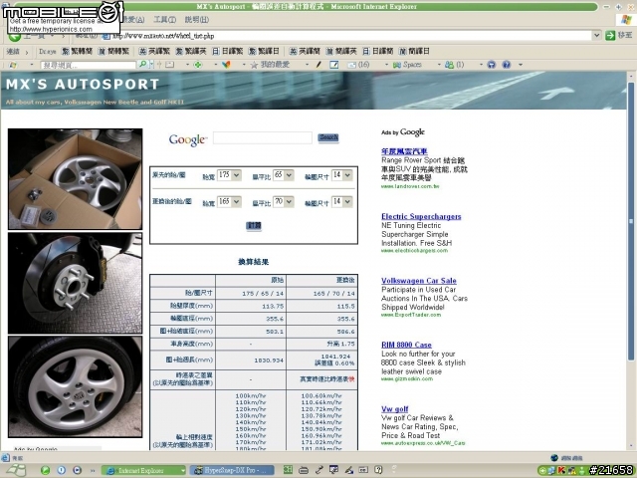Screen dimensions: 637x478
Task: Click the Dr.eye logo on the links toolbar
Action: pyautogui.click(x=47, y=52)
